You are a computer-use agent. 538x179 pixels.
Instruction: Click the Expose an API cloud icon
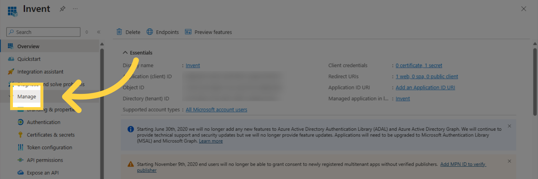coord(21,173)
